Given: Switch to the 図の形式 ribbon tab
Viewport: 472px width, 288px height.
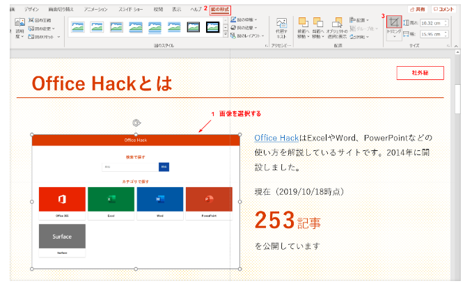Looking at the screenshot, I should pyautogui.click(x=220, y=10).
